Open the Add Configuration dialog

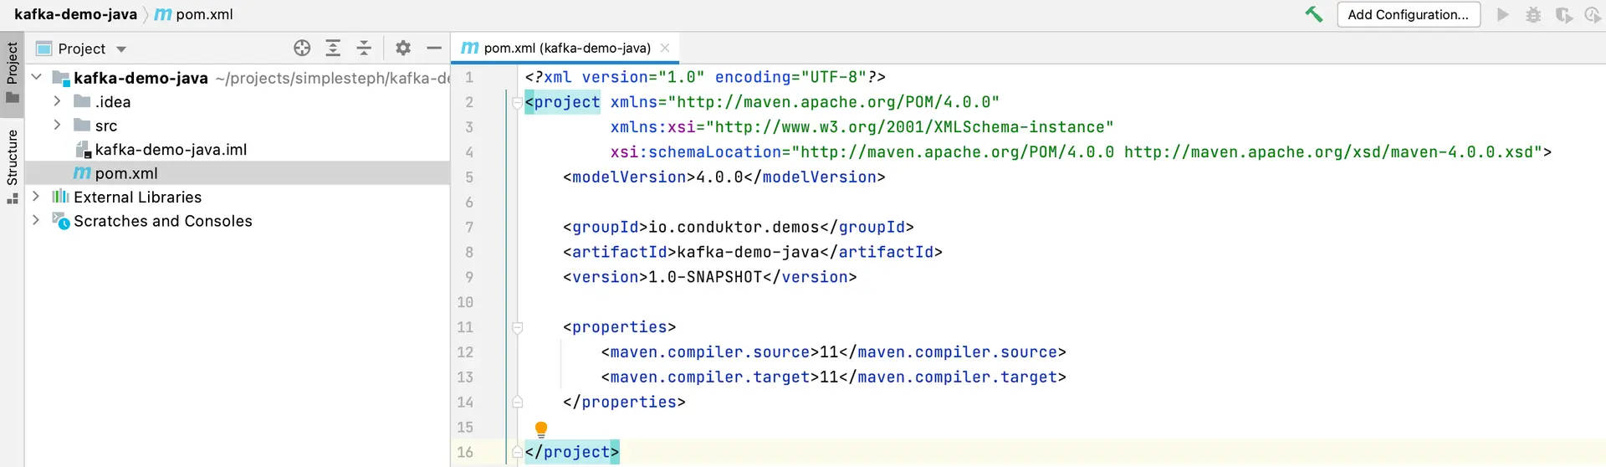[1409, 14]
